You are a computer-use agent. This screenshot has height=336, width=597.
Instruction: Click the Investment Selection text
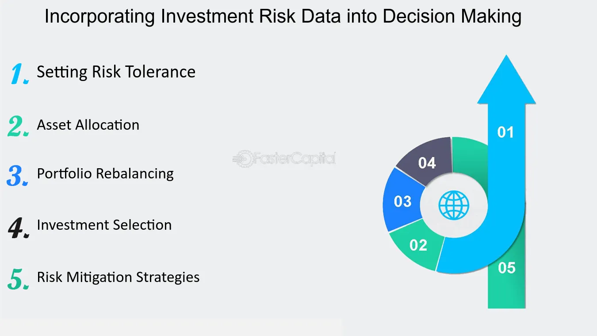[x=104, y=225]
